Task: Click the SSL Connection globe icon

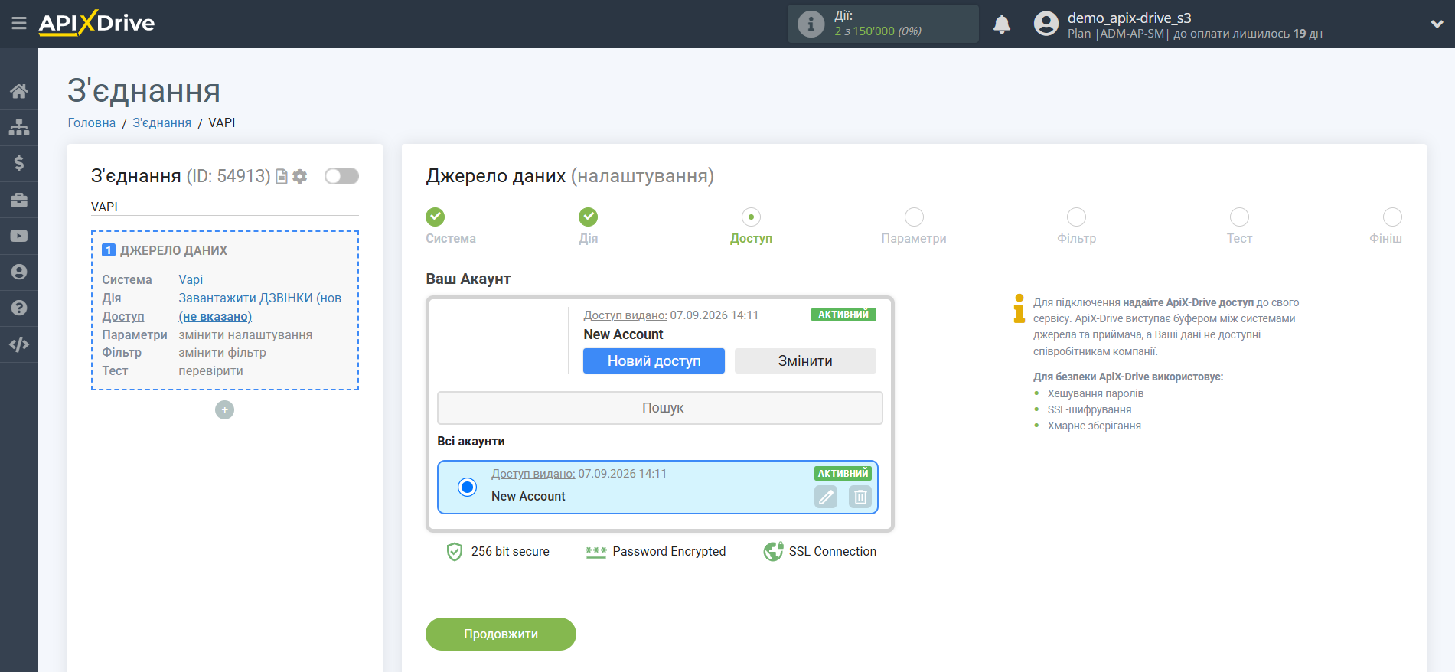Action: click(x=774, y=551)
